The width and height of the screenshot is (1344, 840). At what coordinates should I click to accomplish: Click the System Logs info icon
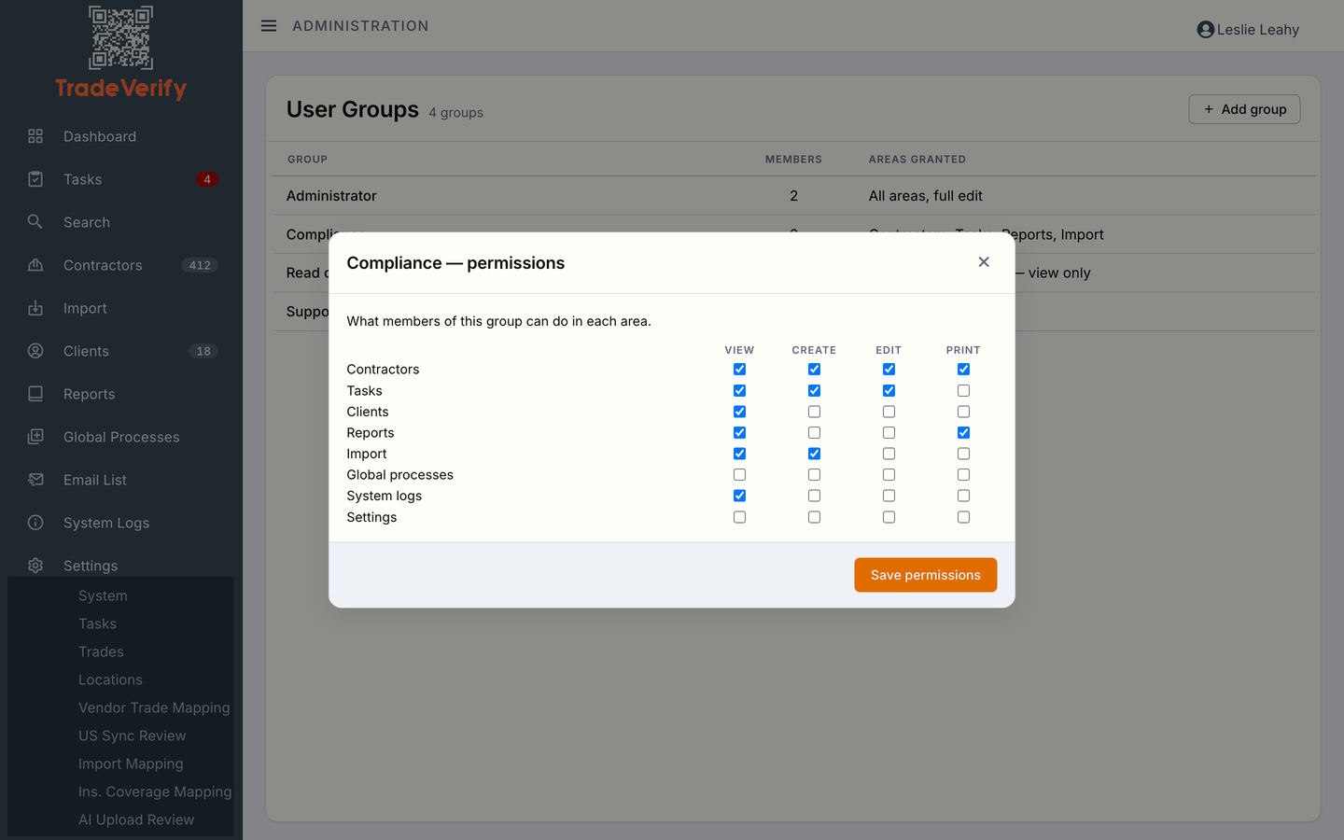pyautogui.click(x=35, y=523)
